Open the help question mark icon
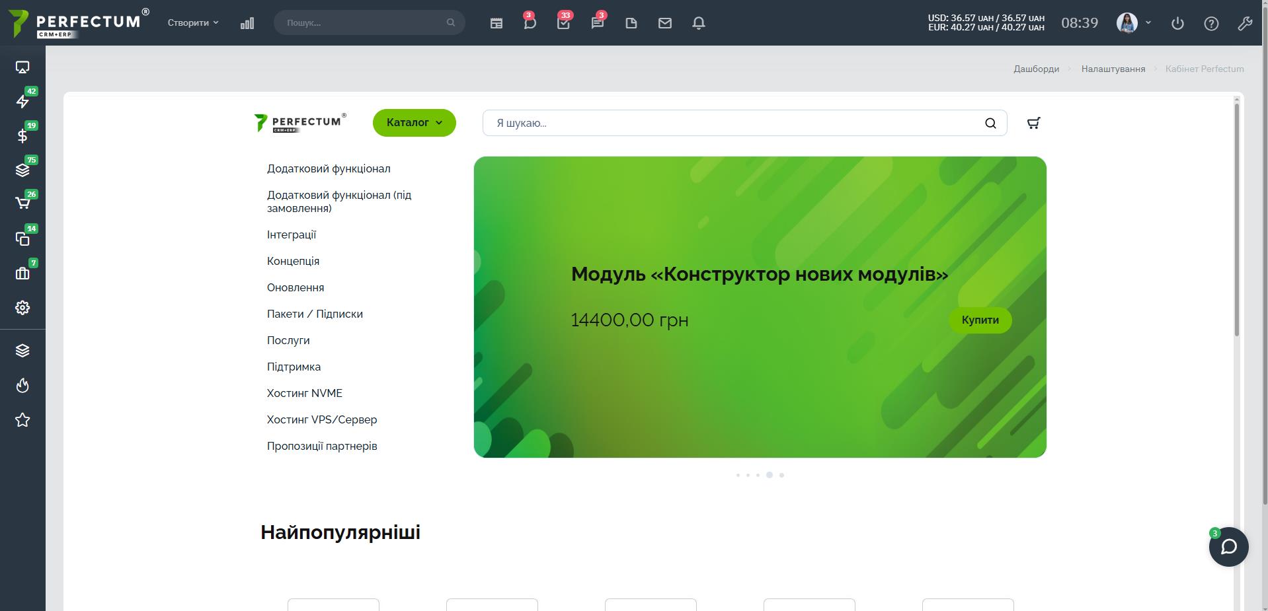1268x611 pixels. tap(1211, 23)
